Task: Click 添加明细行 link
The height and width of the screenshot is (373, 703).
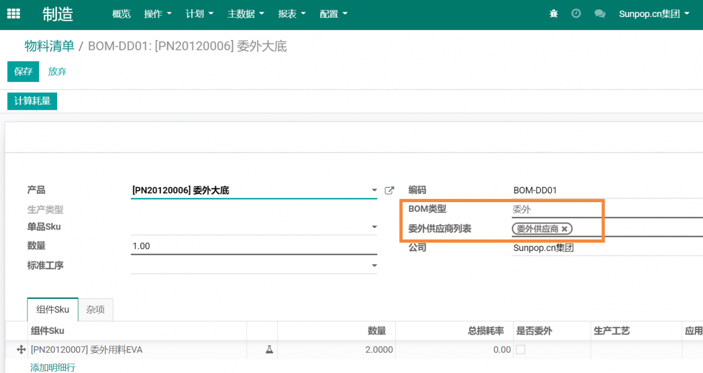Action: (53, 368)
